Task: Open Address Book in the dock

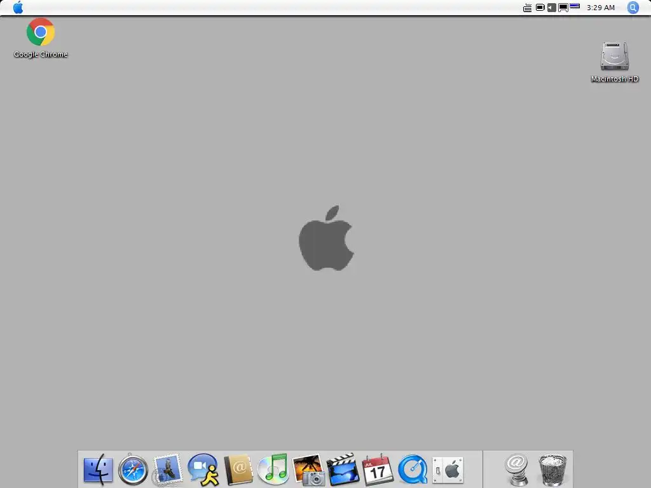Action: (238, 470)
